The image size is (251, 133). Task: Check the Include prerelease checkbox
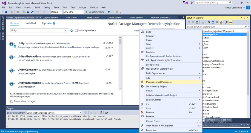76,31
